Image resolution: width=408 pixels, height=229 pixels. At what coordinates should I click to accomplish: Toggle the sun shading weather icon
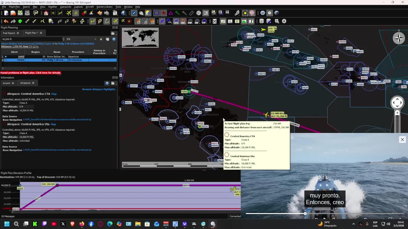click(x=148, y=13)
